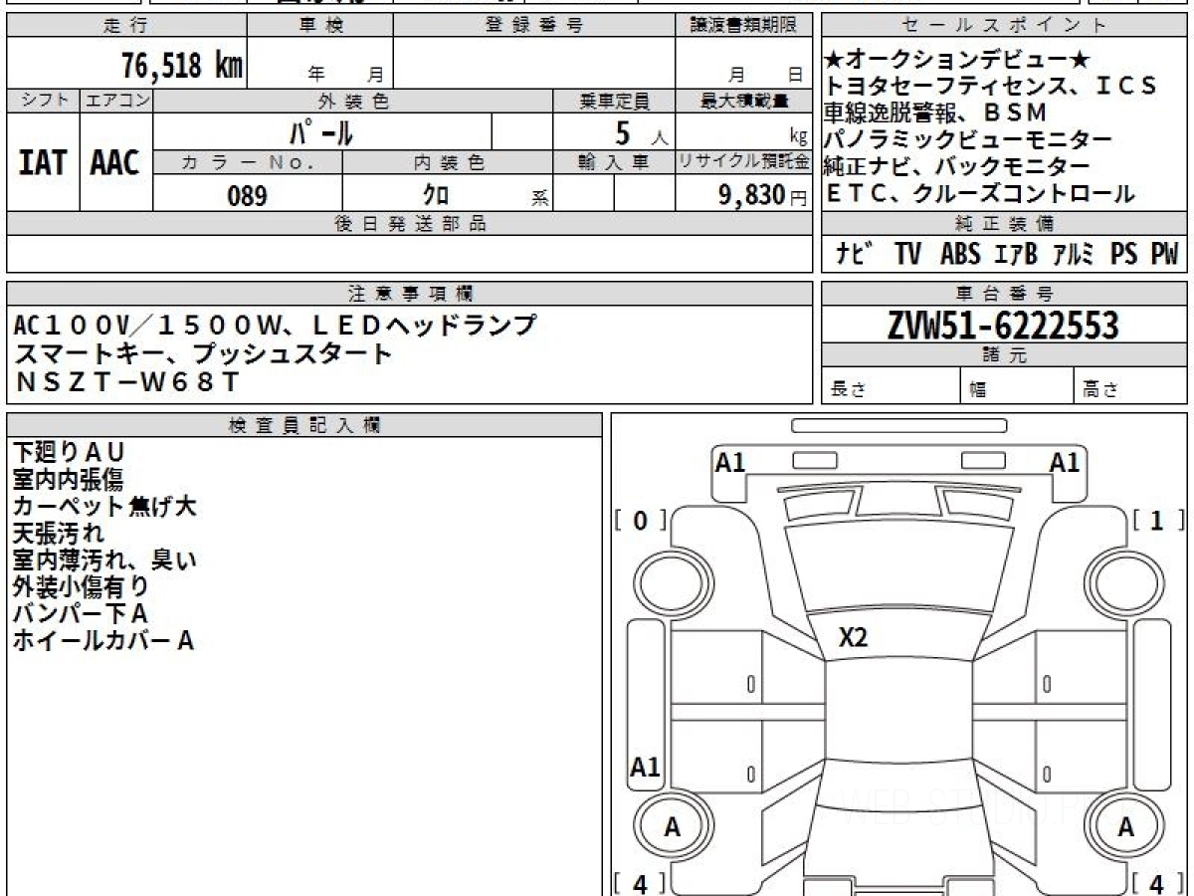The width and height of the screenshot is (1194, 896).
Task: Select the 検査員記入欄 header
Action: 304,425
